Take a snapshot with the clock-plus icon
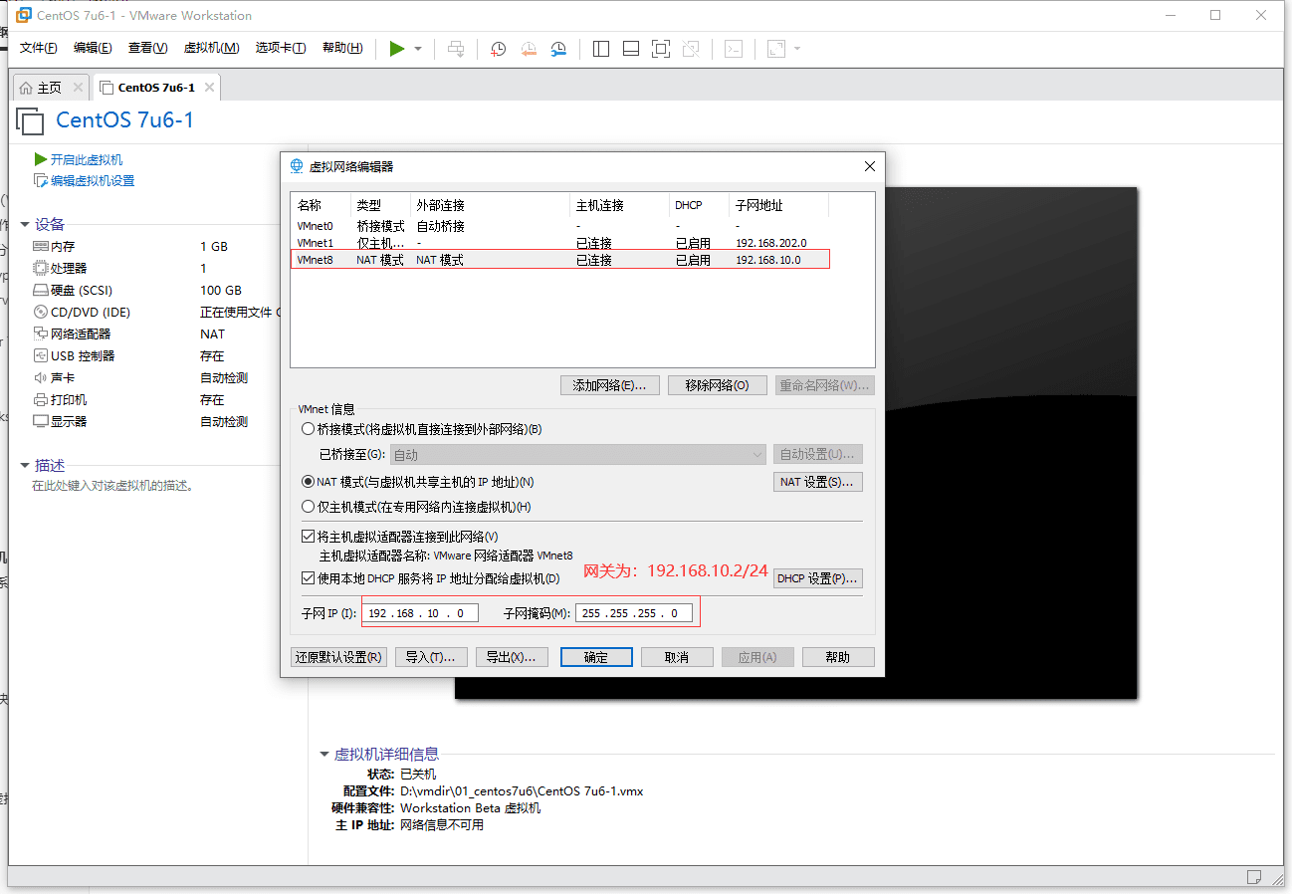The width and height of the screenshot is (1292, 894). (498, 49)
